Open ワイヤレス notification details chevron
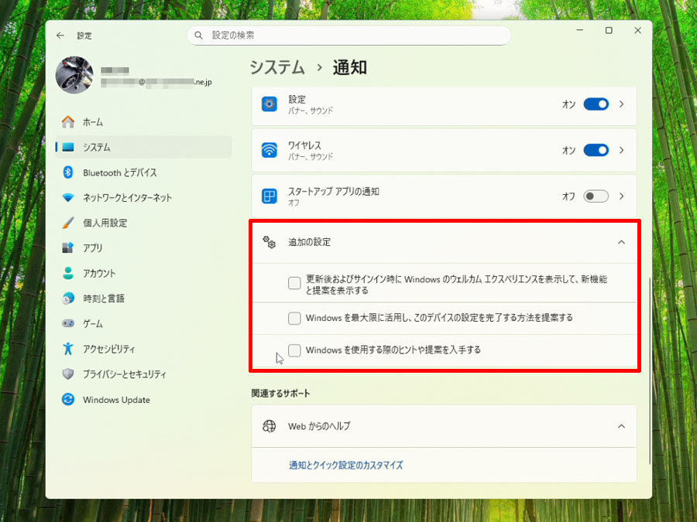This screenshot has width=697, height=522. pos(622,151)
